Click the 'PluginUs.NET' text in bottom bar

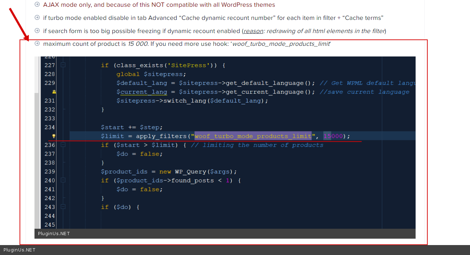coord(20,250)
